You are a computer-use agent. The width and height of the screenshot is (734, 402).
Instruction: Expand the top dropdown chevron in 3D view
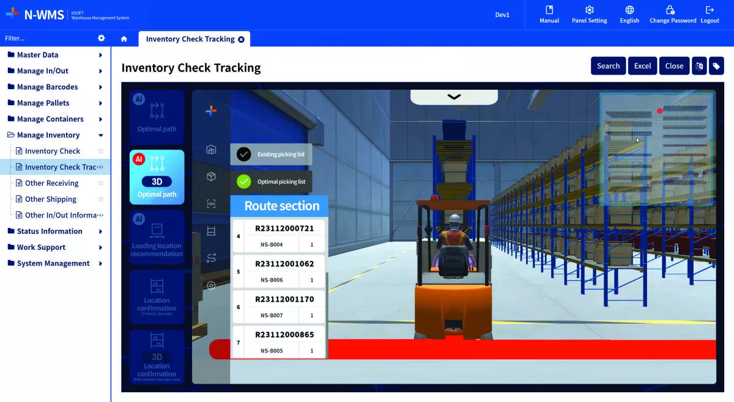[x=454, y=97]
